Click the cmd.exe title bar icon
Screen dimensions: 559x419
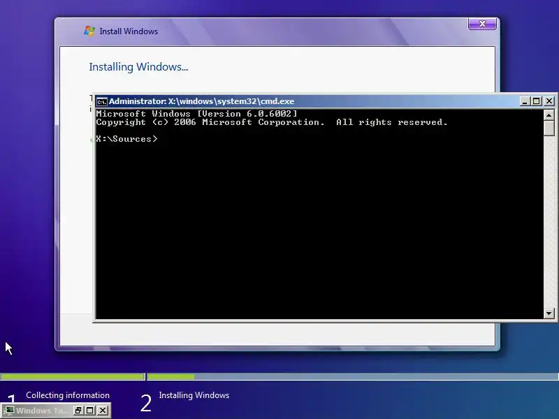pos(101,101)
